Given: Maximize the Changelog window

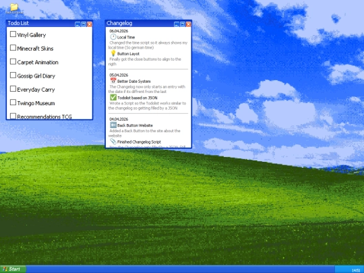Looking at the screenshot, I should click(183, 24).
